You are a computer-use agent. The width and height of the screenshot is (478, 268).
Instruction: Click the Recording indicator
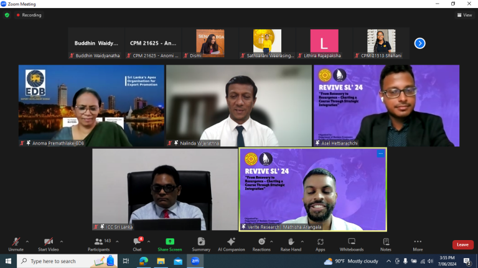point(29,15)
